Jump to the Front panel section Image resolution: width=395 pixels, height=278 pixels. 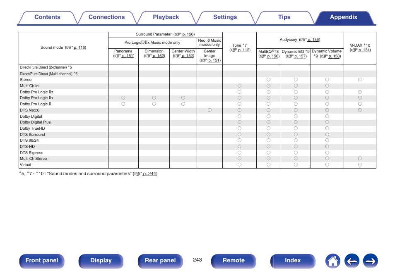(x=42, y=261)
